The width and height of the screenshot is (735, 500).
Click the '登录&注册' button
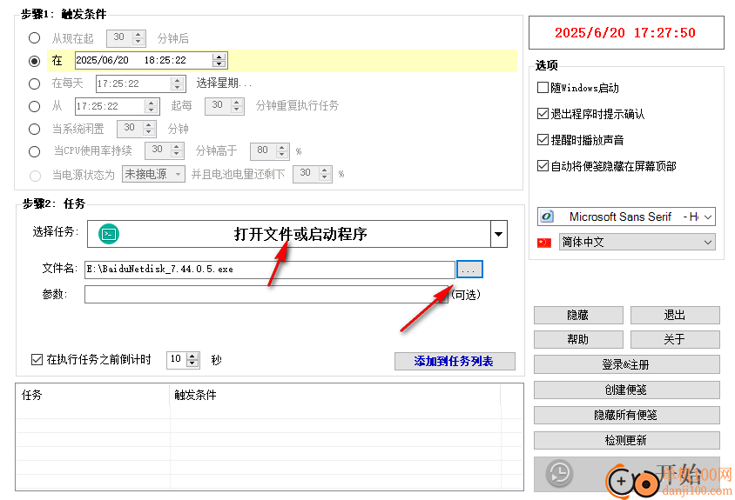point(626,364)
